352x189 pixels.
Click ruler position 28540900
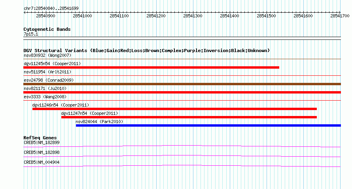pyautogui.click(x=45, y=16)
